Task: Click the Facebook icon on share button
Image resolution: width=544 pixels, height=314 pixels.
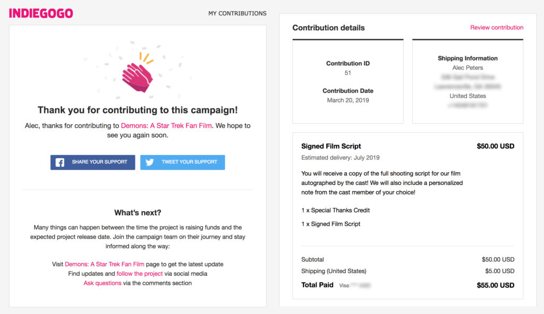Action: coord(59,163)
